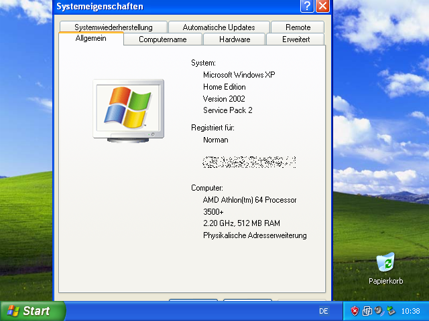Viewport: 429px width, 321px height.
Task: Switch to the Systemwiederherstellung tab
Action: pyautogui.click(x=113, y=27)
